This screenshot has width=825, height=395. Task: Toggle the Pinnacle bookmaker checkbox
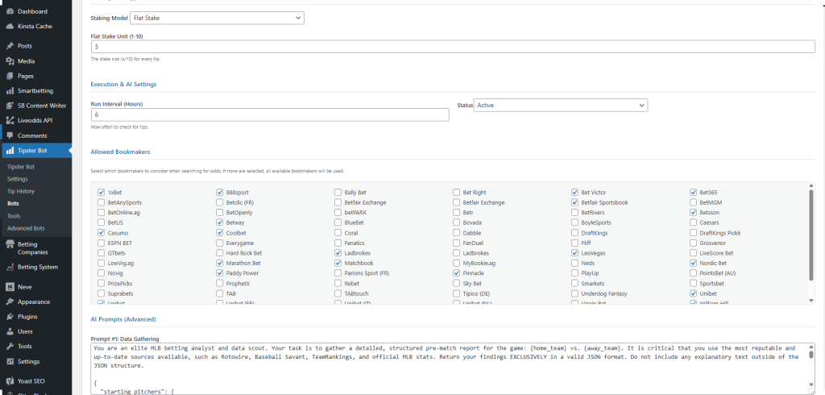[x=457, y=273]
